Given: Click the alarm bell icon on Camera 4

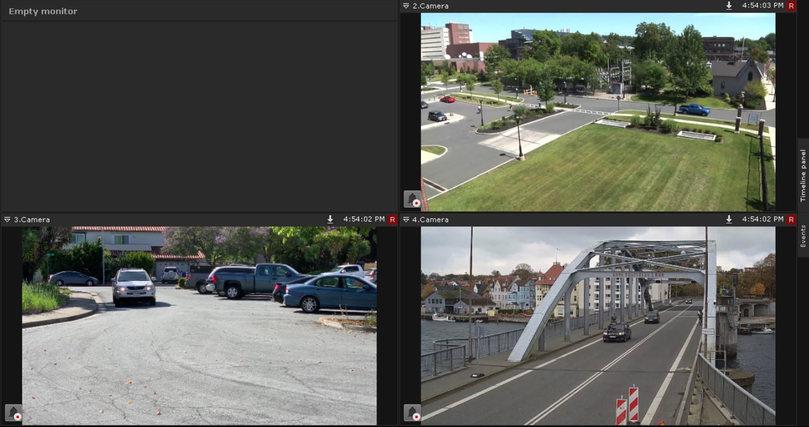Looking at the screenshot, I should click(x=412, y=413).
